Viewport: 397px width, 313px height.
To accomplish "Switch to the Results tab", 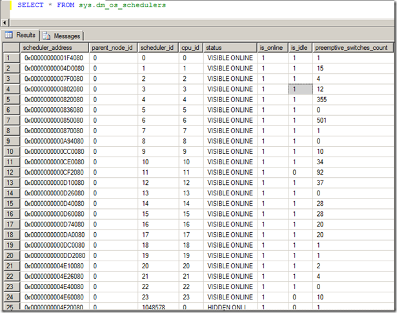I will pyautogui.click(x=21, y=35).
